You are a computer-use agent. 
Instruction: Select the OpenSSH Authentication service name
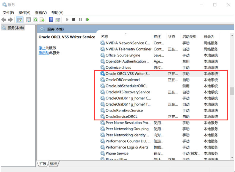tap(127, 61)
